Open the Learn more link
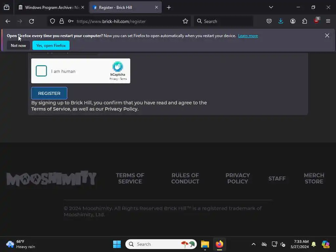The height and width of the screenshot is (252, 336). (x=248, y=36)
